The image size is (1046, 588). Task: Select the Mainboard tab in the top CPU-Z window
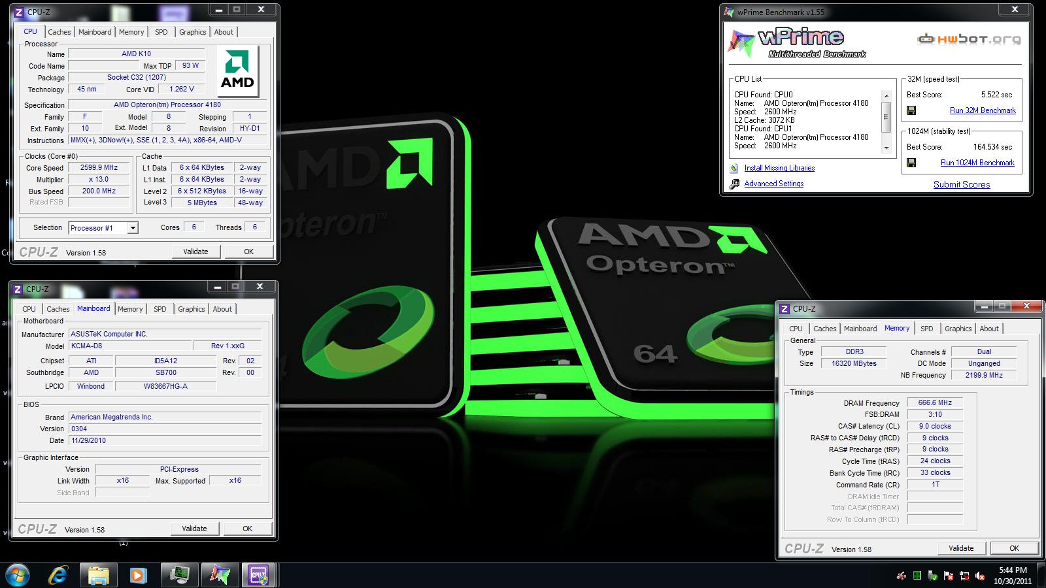pyautogui.click(x=95, y=32)
